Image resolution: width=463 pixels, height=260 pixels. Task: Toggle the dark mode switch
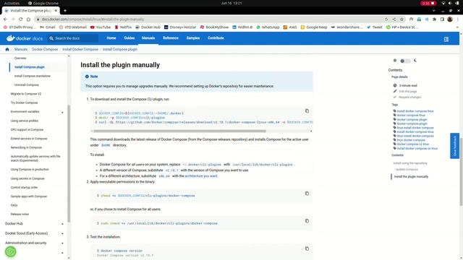[x=405, y=61]
